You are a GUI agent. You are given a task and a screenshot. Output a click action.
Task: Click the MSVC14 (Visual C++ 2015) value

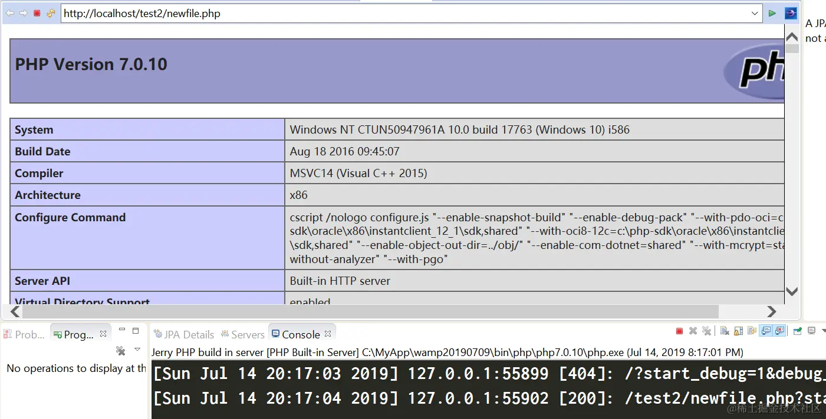(x=358, y=173)
